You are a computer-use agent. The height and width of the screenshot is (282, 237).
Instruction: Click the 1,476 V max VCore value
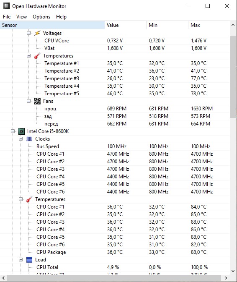click(x=198, y=41)
